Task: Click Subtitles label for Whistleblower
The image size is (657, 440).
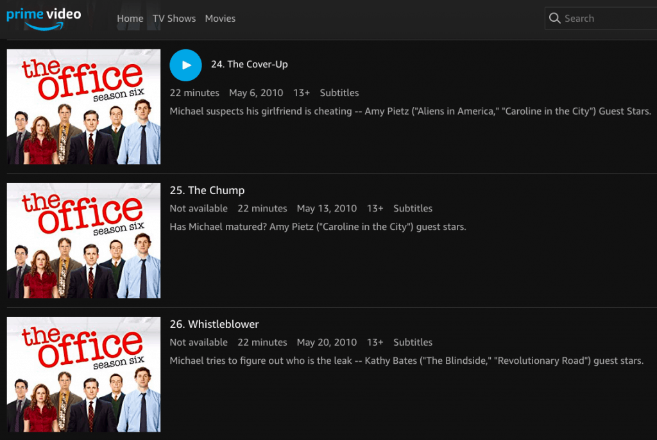Action: (413, 342)
